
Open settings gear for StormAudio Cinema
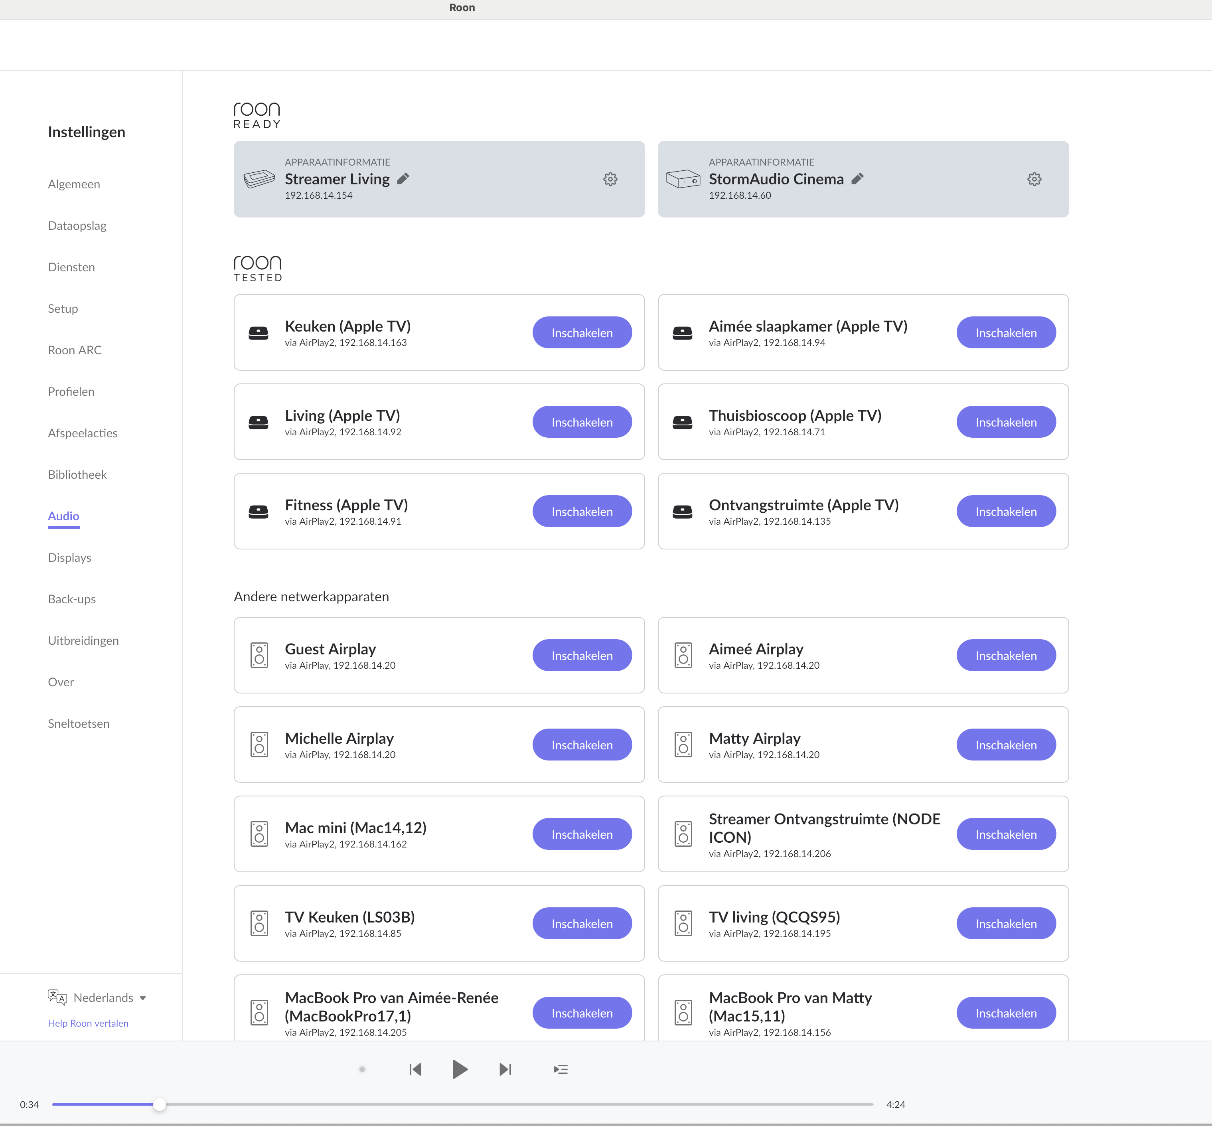pos(1034,179)
